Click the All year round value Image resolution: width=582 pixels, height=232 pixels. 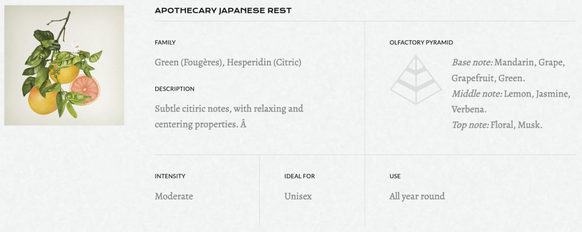click(417, 196)
